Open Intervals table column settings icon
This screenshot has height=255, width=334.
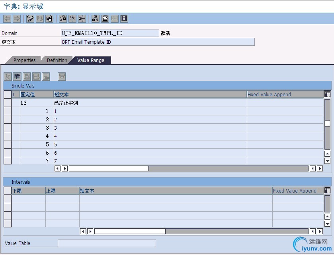coord(327,190)
